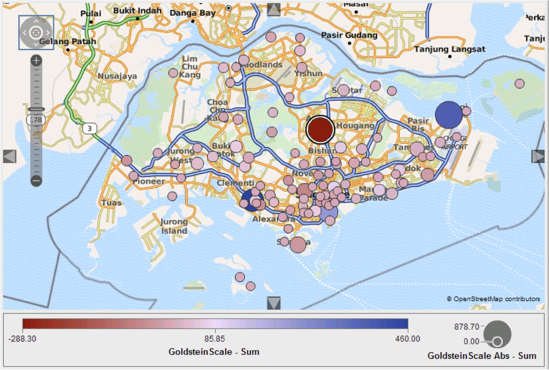
Task: Click the GoldsteinScale color gradient bar
Action: pyautogui.click(x=215, y=324)
